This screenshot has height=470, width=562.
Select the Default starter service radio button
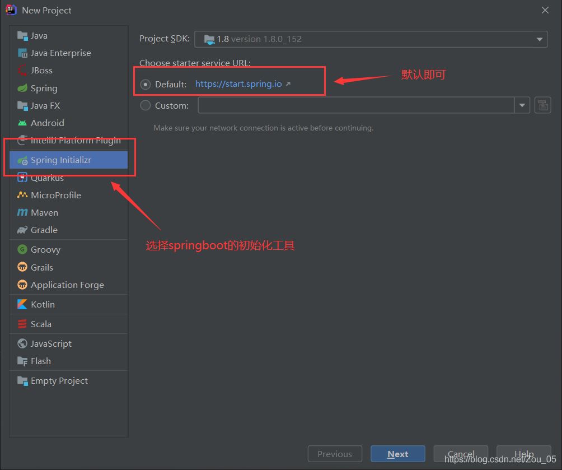click(x=146, y=84)
